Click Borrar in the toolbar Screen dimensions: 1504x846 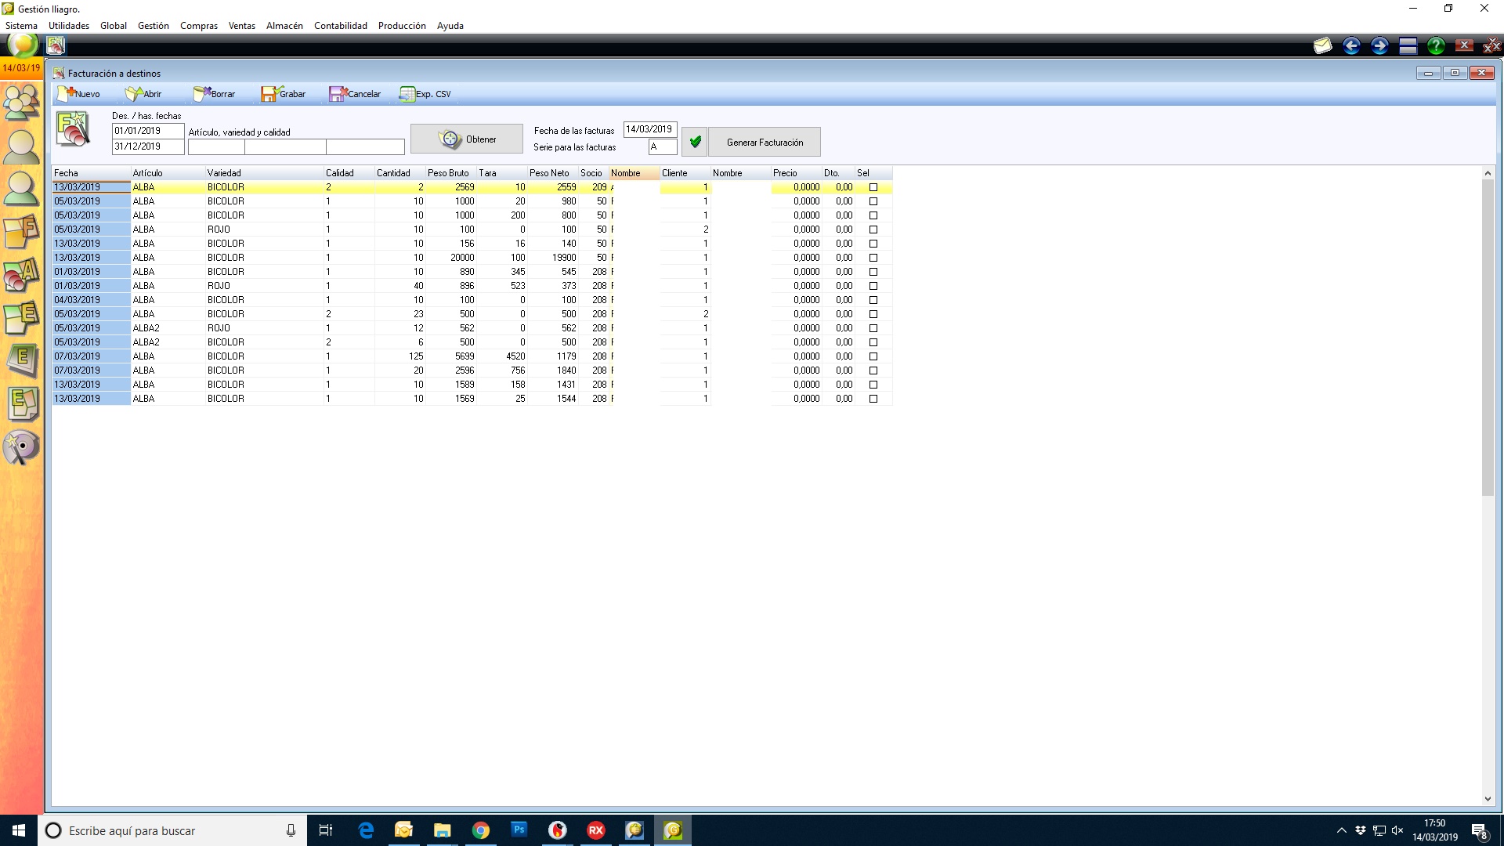coord(214,94)
